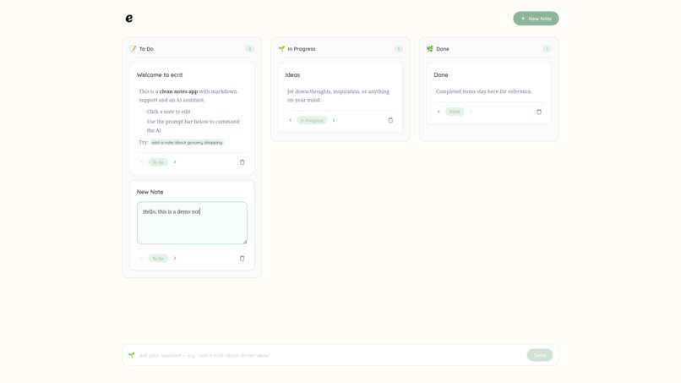Click the To Do column memo icon
Image resolution: width=681 pixels, height=383 pixels.
click(133, 49)
